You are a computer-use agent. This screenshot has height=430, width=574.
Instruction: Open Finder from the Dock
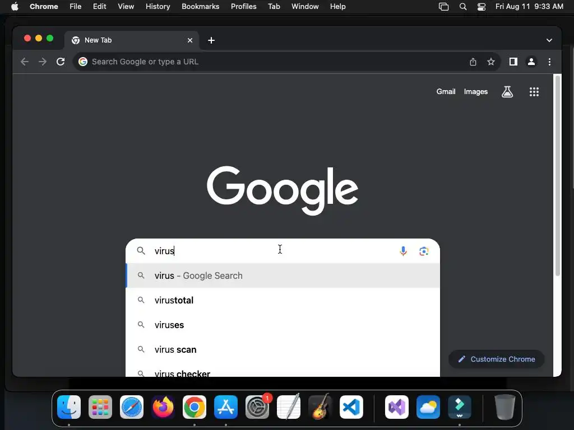pos(69,407)
